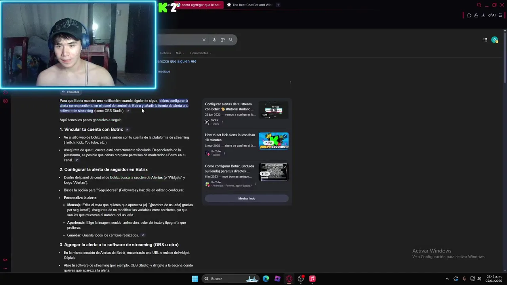Open AI overview three-dot options
The width and height of the screenshot is (507, 285).
(290, 82)
